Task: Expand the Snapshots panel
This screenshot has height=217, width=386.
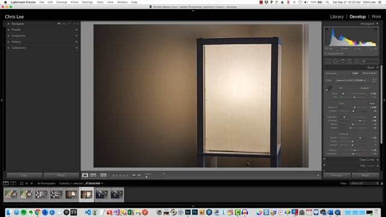Action: tap(8, 36)
